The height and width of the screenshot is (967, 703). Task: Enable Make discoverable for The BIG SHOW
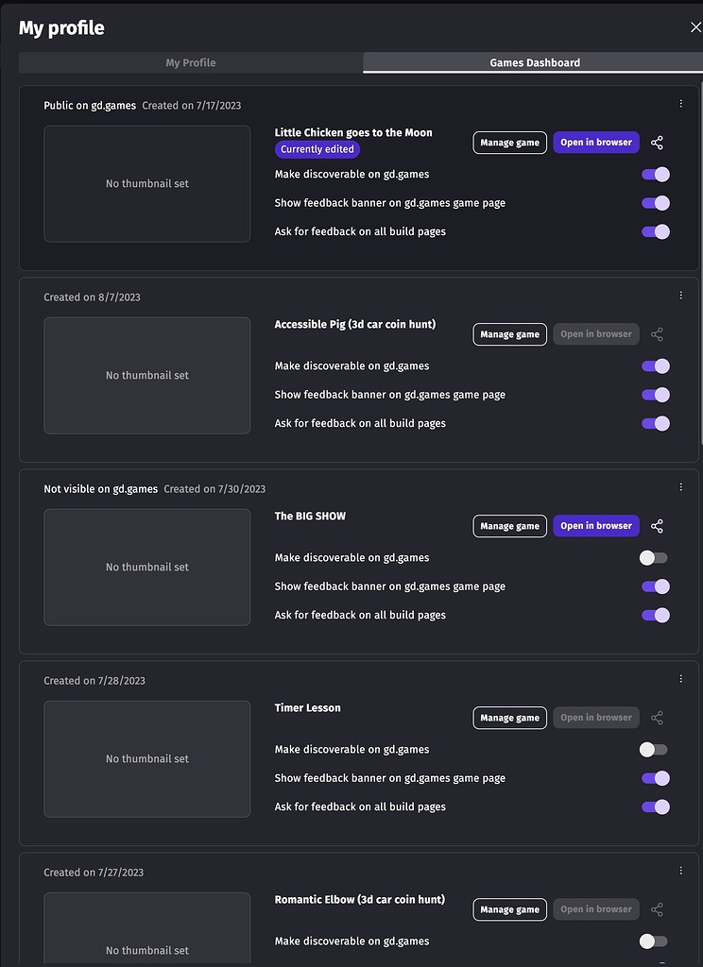tap(652, 557)
